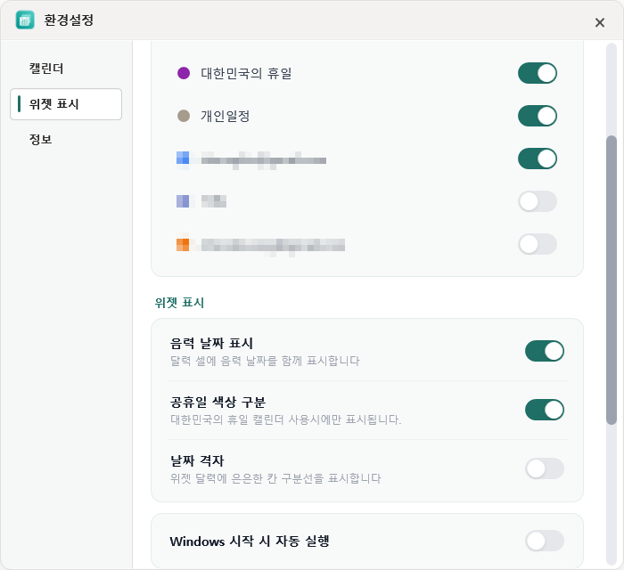The height and width of the screenshot is (570, 624).
Task: Switch to the 정보 tab
Action: tap(41, 140)
